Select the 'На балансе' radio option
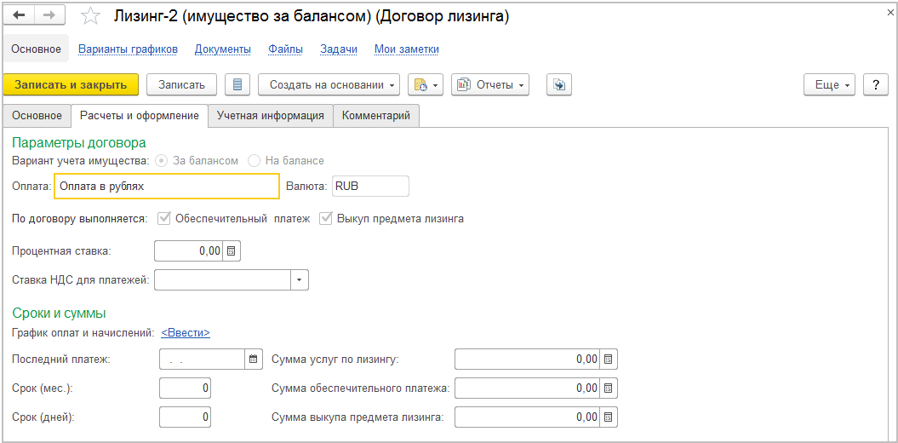The image size is (898, 443). point(254,160)
